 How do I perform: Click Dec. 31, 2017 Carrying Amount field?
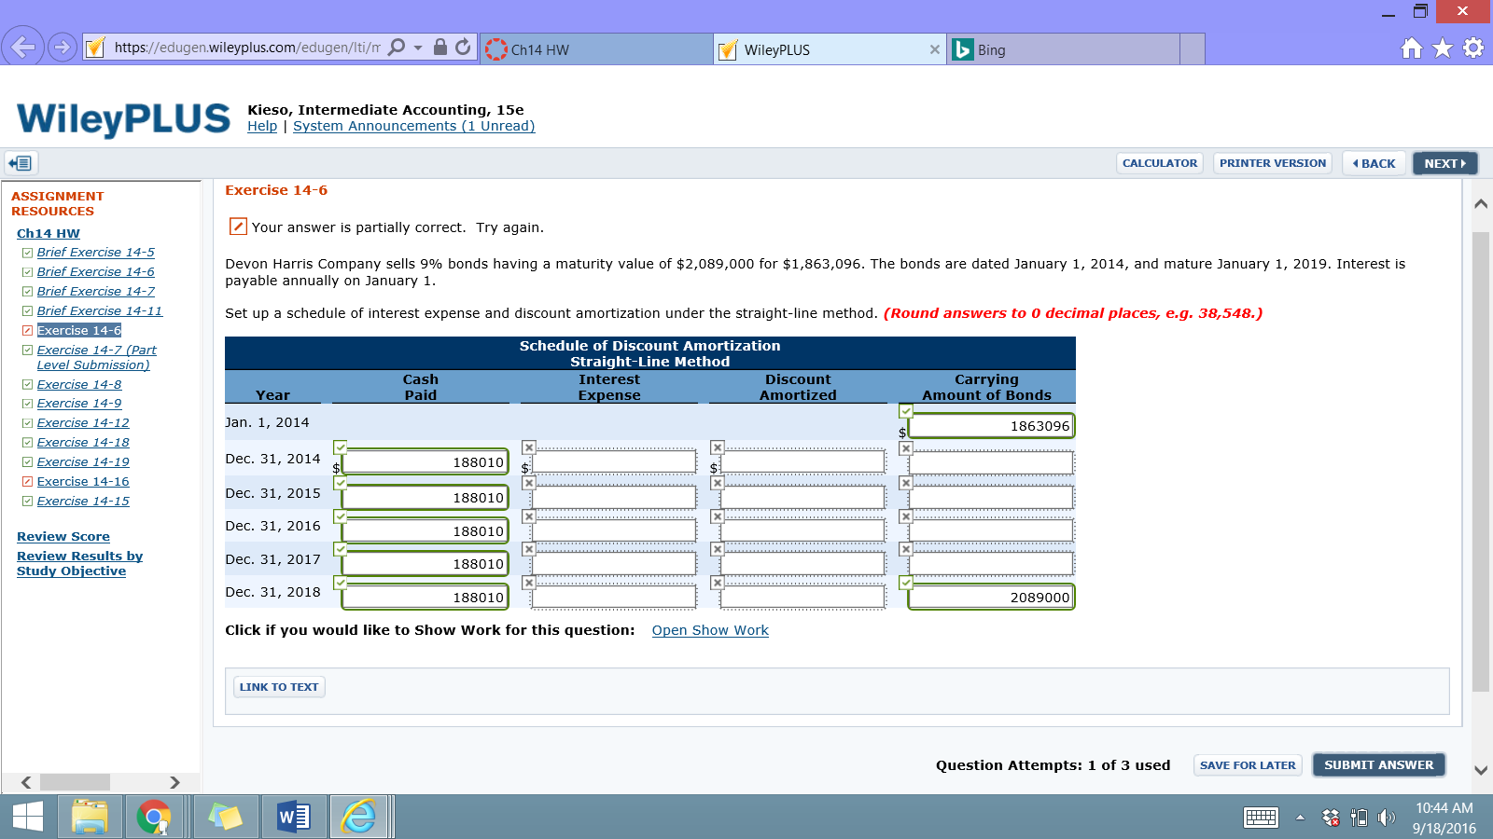pos(991,563)
